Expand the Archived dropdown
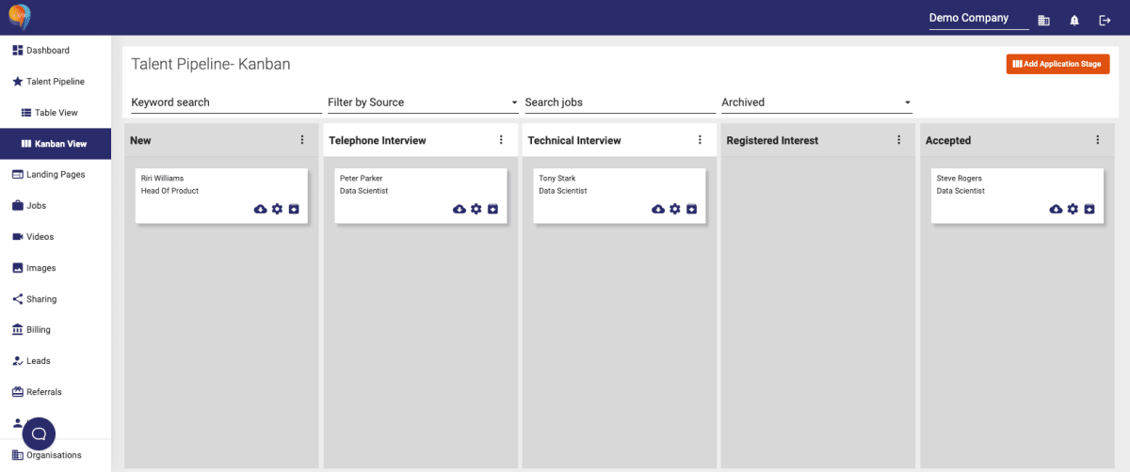 (x=816, y=102)
